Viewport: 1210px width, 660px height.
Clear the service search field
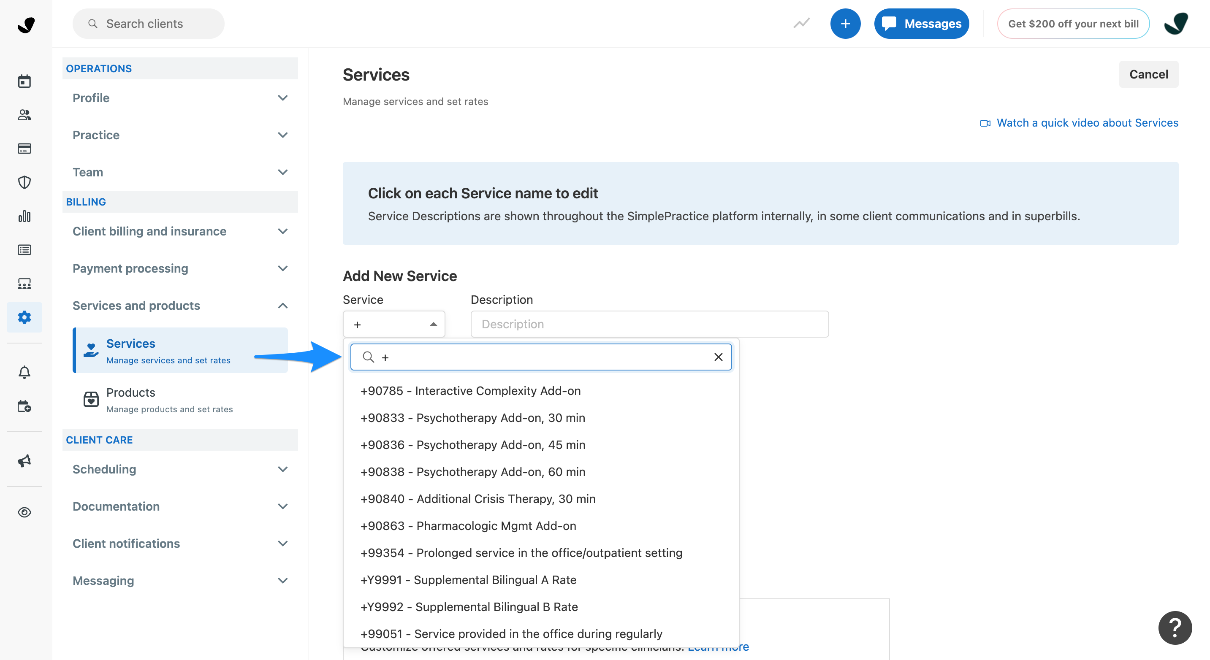pos(718,357)
